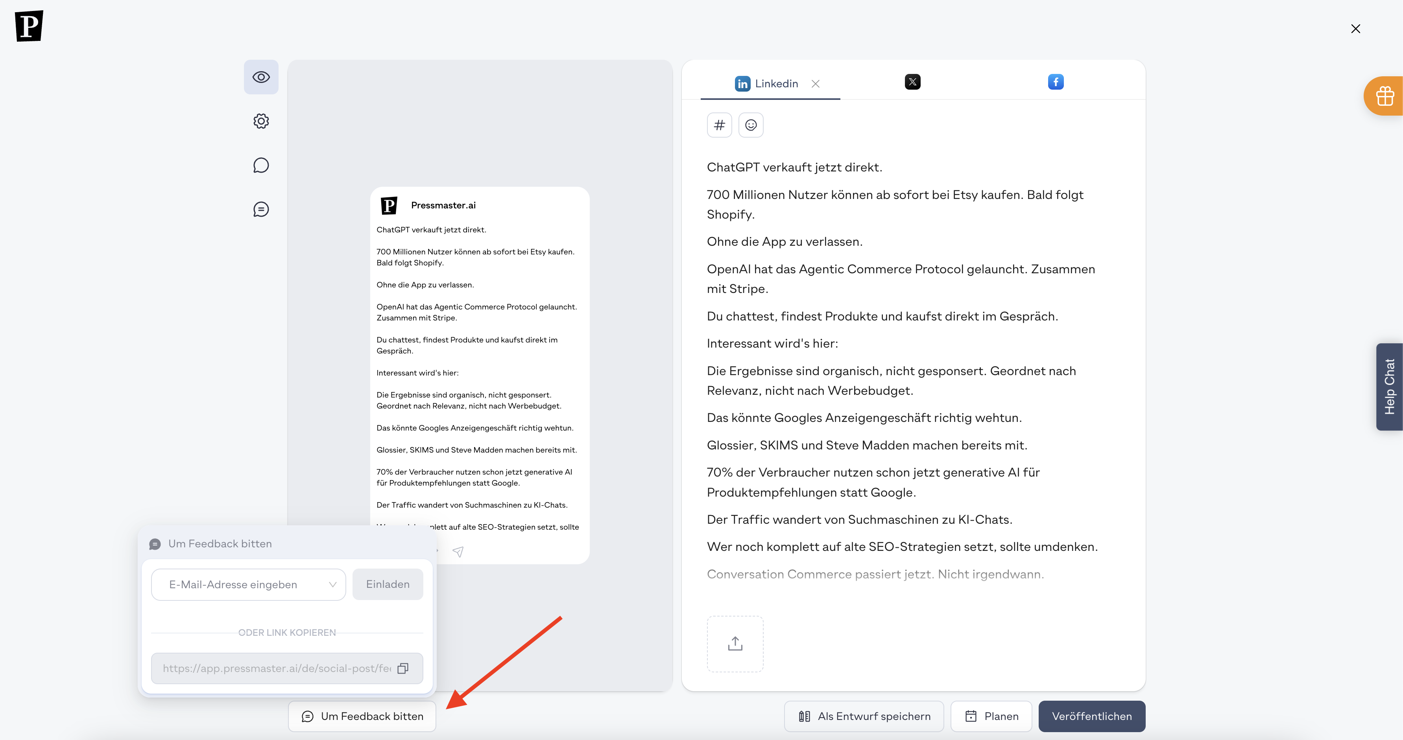The image size is (1403, 740).
Task: Select the eye preview icon in sidebar
Action: (261, 77)
